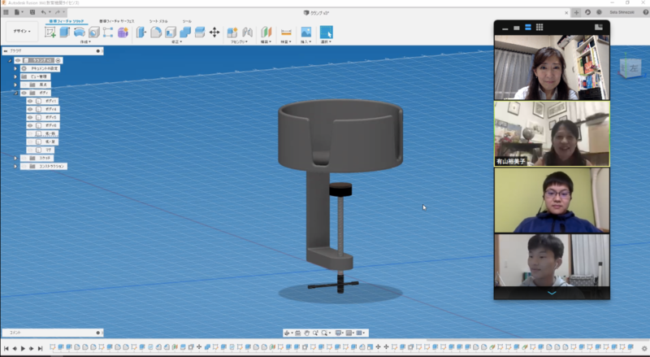This screenshot has width=650, height=357.
Task: Open the 作成 menu dropdown
Action: click(85, 42)
